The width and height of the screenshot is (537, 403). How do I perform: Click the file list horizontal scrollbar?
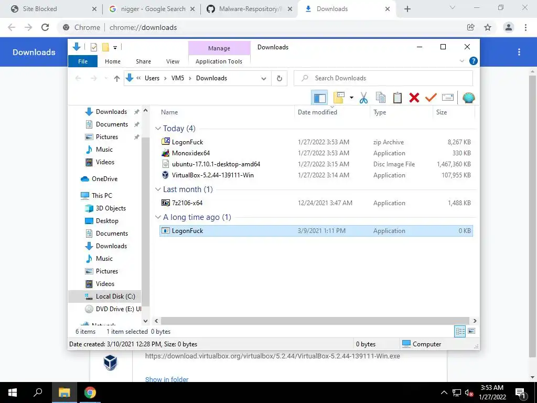coord(315,321)
